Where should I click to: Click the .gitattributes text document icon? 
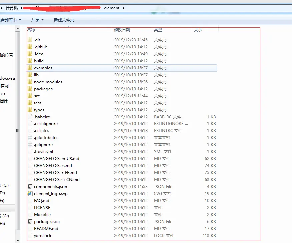click(x=30, y=137)
